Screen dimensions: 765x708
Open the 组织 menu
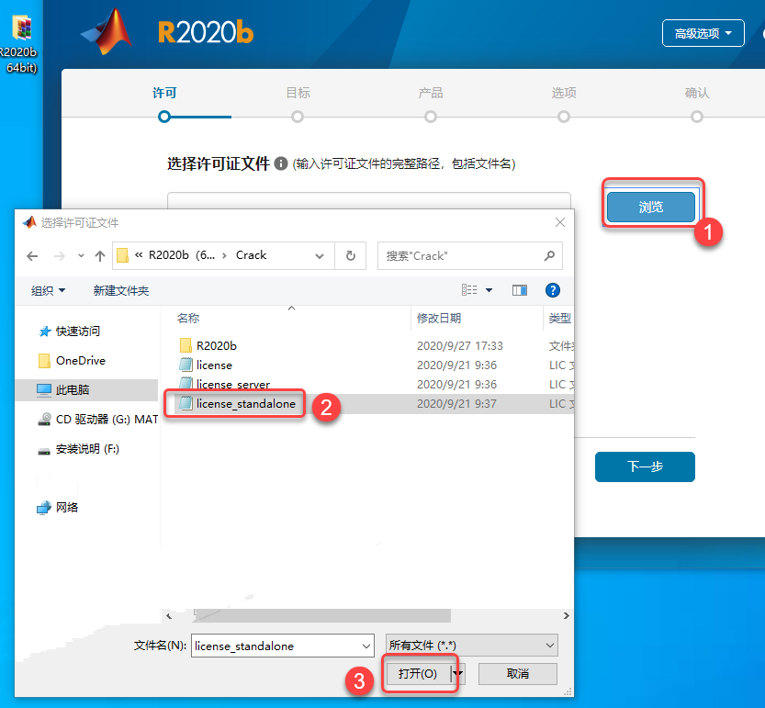click(x=48, y=291)
